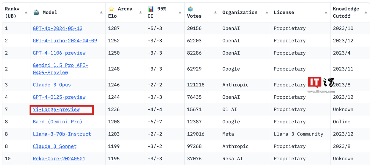The height and width of the screenshot is (165, 373).
Task: Click the bar chart icon beside 95% CI
Action: pos(151,9)
